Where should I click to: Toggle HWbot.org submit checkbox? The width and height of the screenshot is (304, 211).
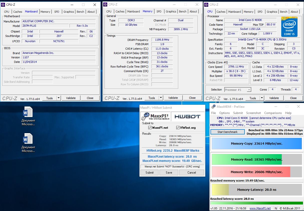pyautogui.click(x=178, y=128)
